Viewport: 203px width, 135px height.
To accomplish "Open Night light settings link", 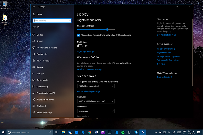I will point(85,52).
